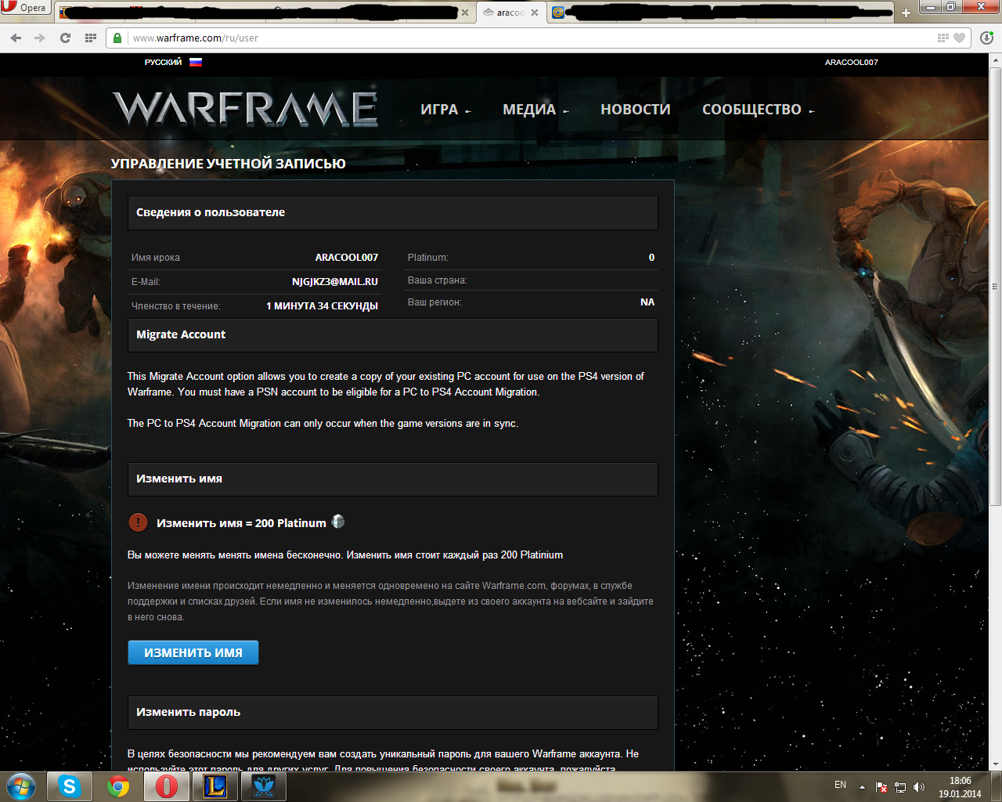Click the Russian flag language icon

pyautogui.click(x=196, y=62)
